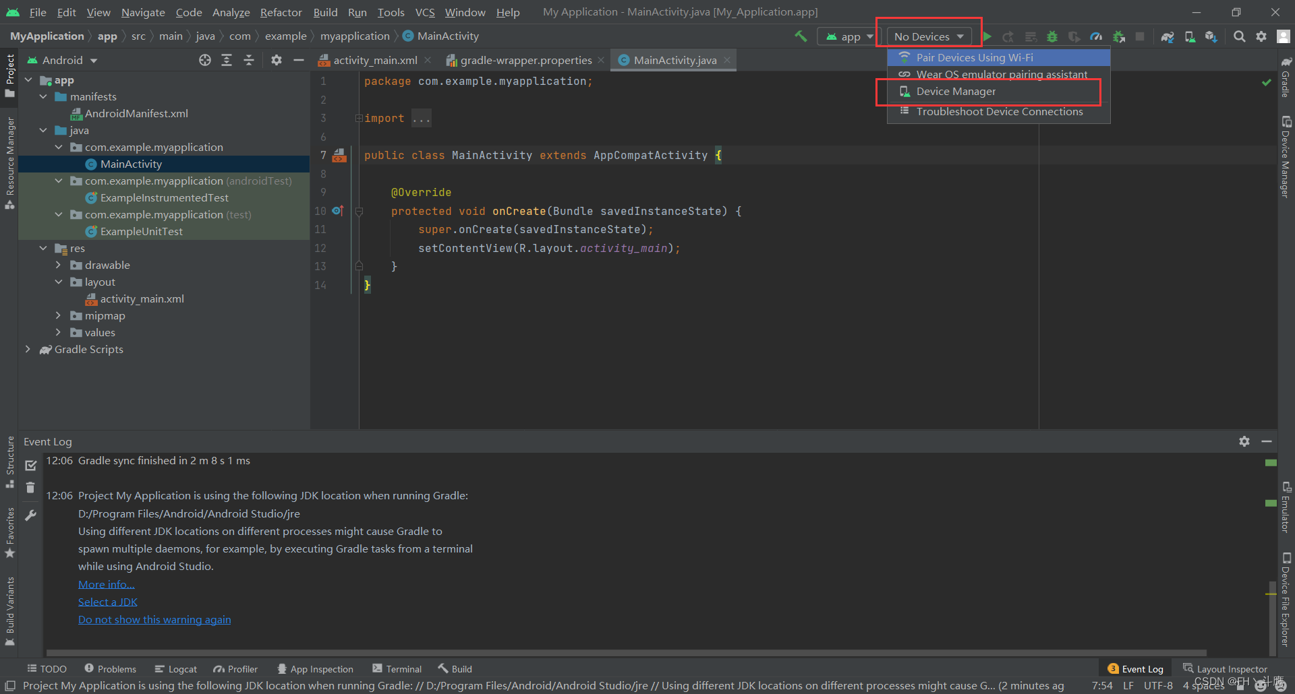Image resolution: width=1295 pixels, height=694 pixels.
Task: Open Project panel options gear
Action: tap(276, 60)
